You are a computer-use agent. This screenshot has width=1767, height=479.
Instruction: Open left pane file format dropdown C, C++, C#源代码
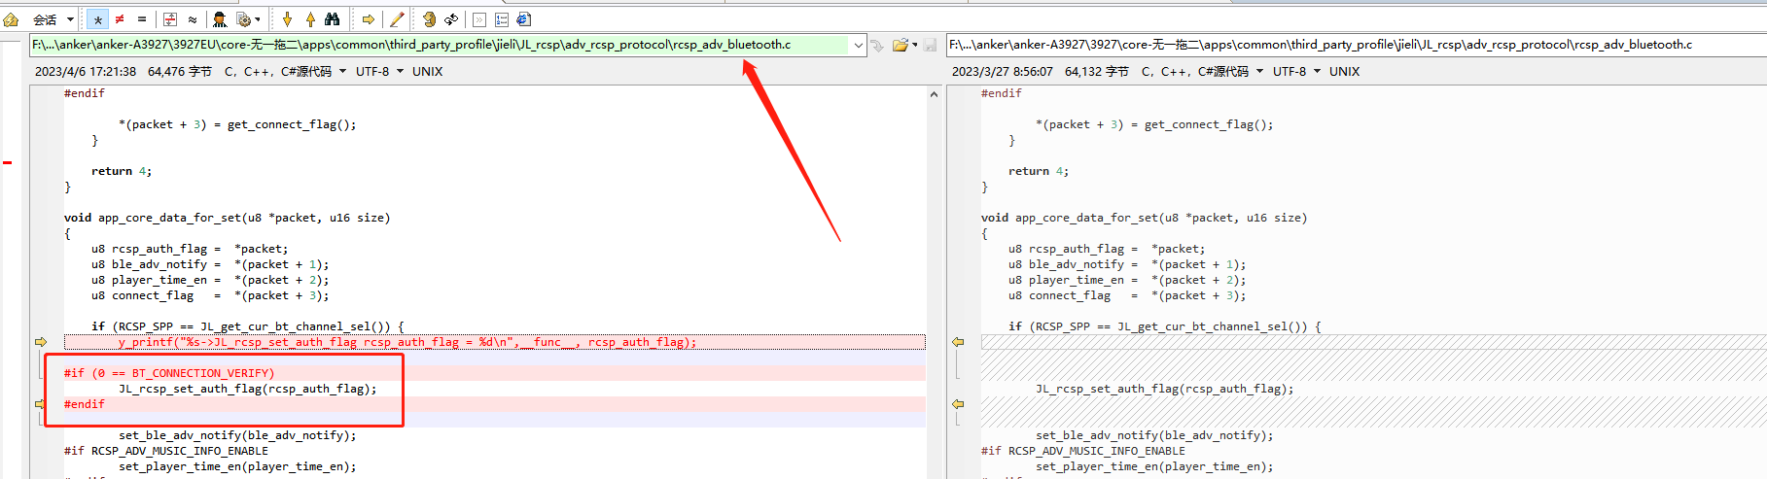(285, 72)
